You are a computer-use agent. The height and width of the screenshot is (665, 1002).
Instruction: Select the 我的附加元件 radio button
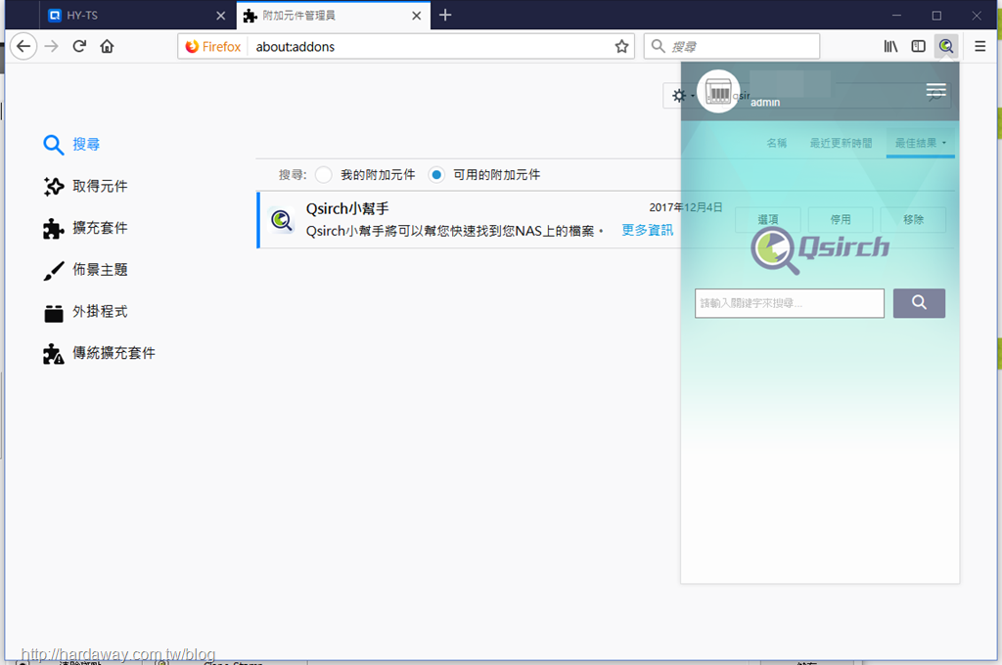(x=324, y=174)
